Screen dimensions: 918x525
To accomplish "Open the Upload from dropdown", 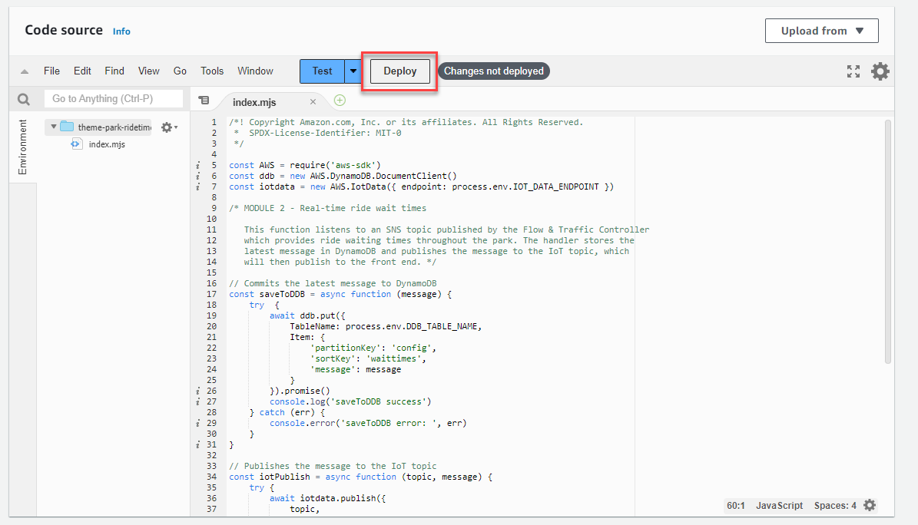I will [x=821, y=31].
